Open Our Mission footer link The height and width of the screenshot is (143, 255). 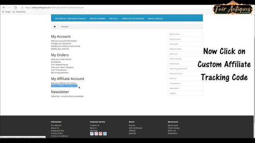56,126
